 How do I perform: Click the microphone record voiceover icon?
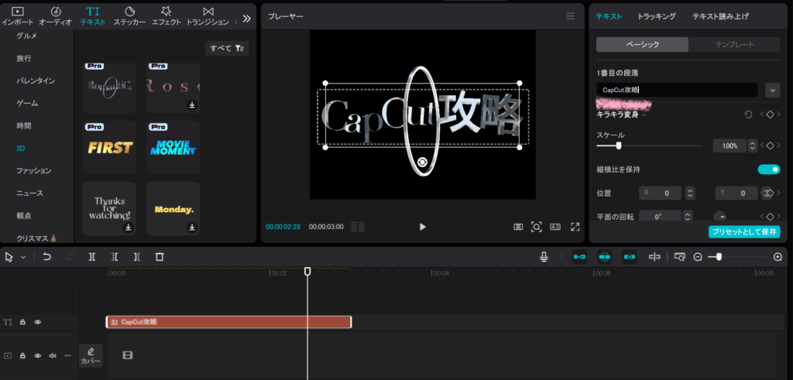click(x=544, y=257)
